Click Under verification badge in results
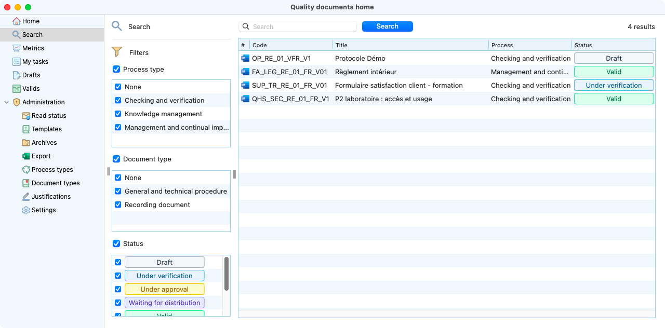This screenshot has height=328, width=665. tap(614, 86)
